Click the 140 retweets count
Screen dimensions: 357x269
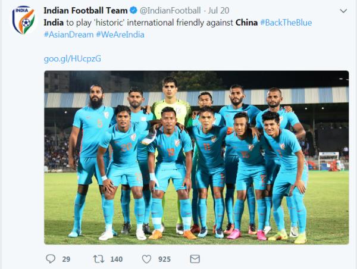117,259
